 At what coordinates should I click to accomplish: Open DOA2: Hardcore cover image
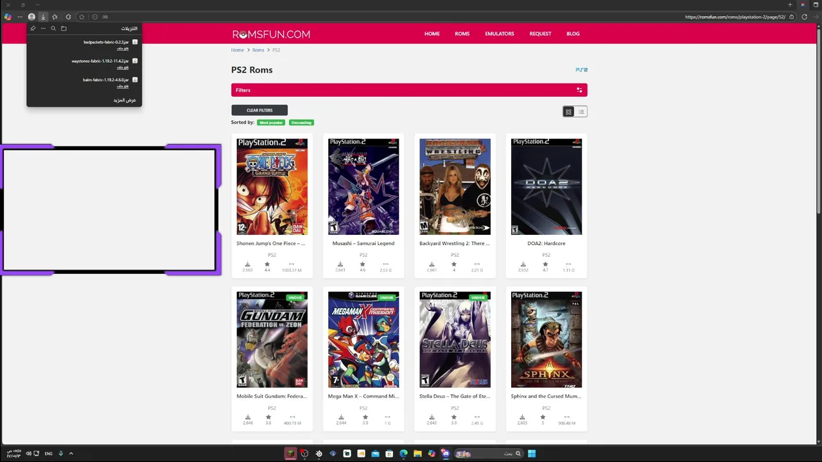point(547,187)
